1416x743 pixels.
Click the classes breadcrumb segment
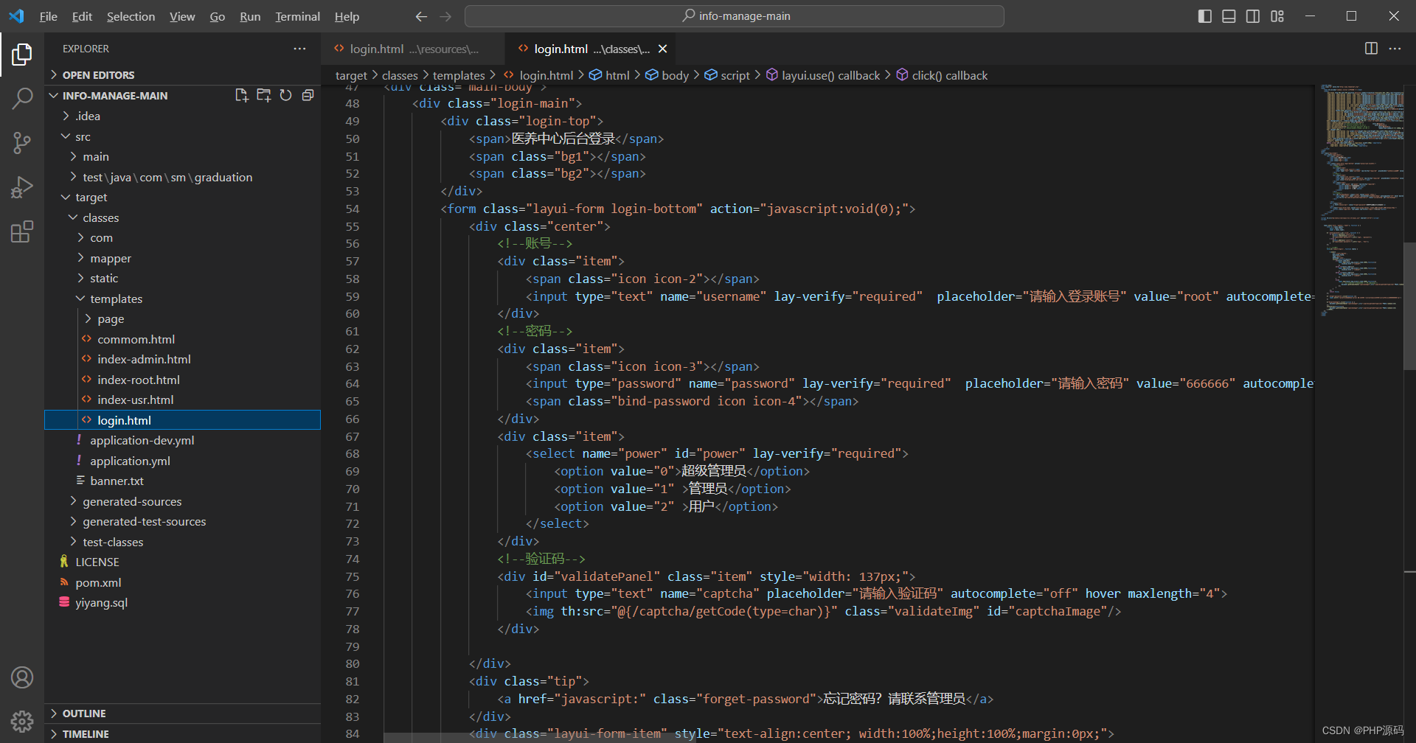[x=400, y=75]
